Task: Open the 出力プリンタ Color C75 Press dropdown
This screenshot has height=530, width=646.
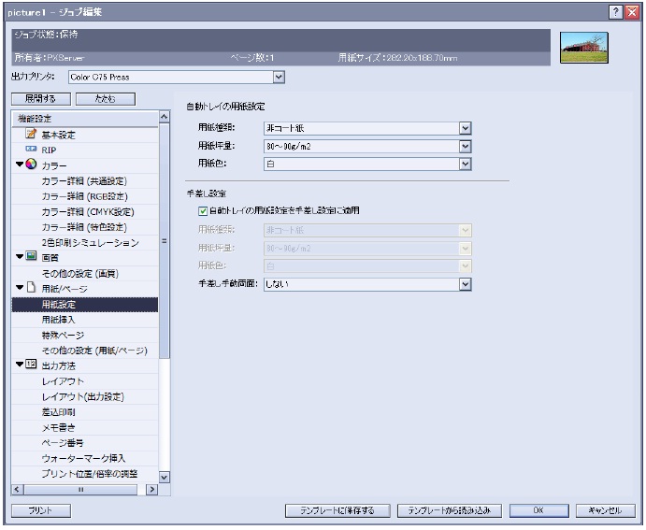Action: coord(278,78)
